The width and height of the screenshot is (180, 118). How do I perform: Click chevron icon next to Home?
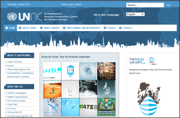click(x=7, y=28)
